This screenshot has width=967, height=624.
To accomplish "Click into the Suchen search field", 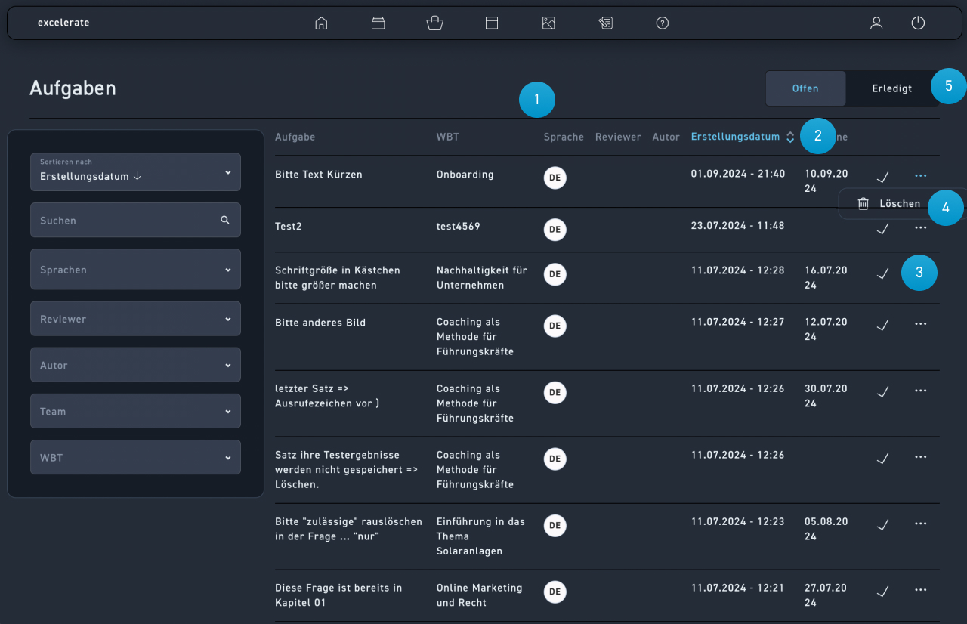I will click(x=125, y=221).
